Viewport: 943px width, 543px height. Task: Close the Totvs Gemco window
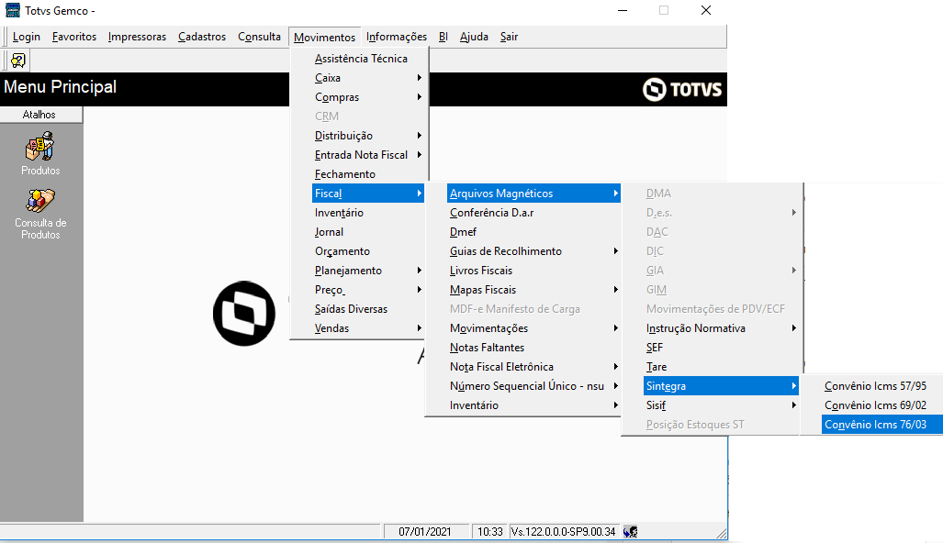click(x=706, y=10)
